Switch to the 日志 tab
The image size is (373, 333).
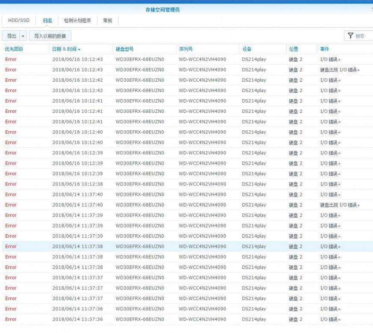point(47,21)
